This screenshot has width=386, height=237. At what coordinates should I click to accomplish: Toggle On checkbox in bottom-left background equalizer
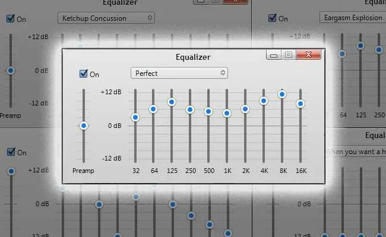[11, 152]
